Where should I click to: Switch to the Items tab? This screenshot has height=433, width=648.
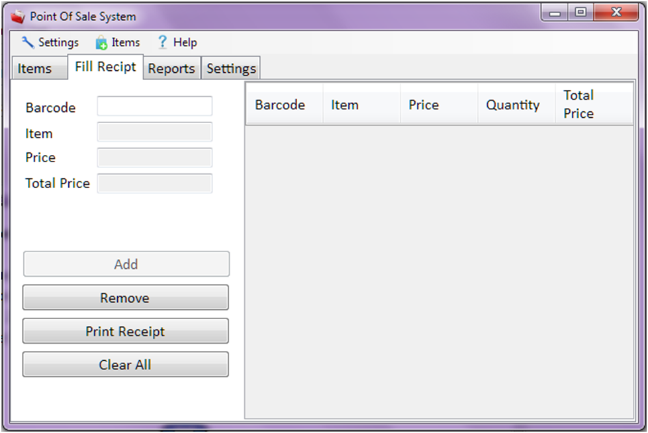click(39, 68)
